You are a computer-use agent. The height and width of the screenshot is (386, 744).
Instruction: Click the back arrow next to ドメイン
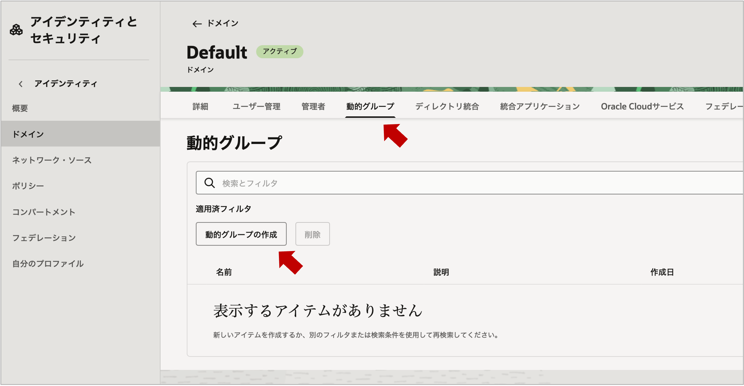click(197, 24)
